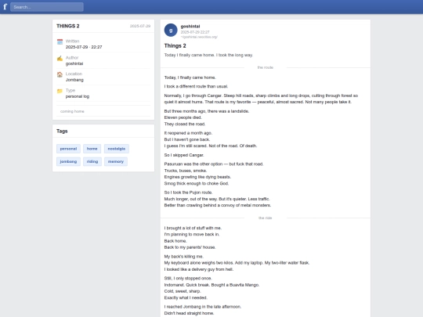Click the Things 2 post title
Image resolution: width=423 pixels, height=317 pixels.
tap(175, 46)
